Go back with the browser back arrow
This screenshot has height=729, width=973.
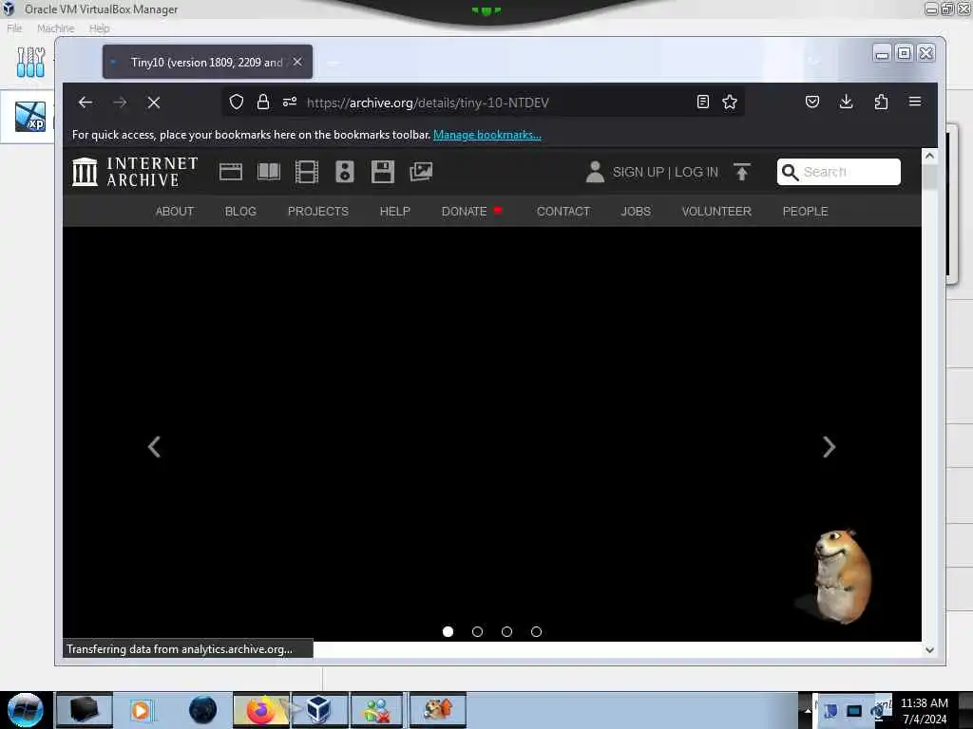coord(85,103)
